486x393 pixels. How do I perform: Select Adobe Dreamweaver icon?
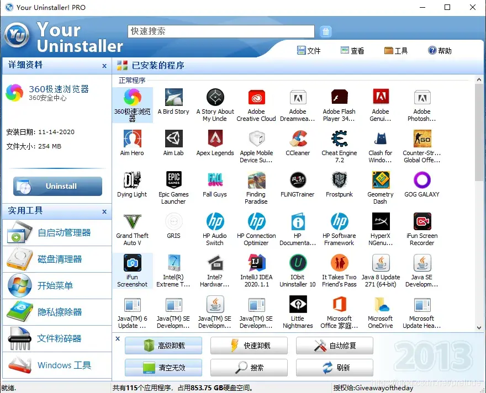(298, 97)
